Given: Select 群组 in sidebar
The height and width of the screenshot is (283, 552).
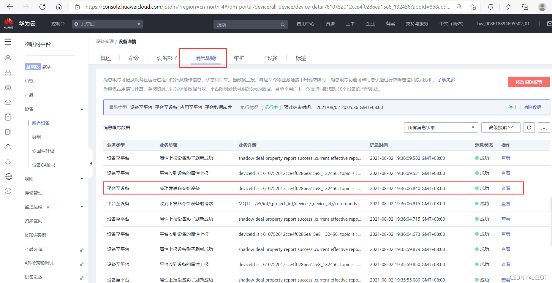Looking at the screenshot, I should pyautogui.click(x=37, y=137).
